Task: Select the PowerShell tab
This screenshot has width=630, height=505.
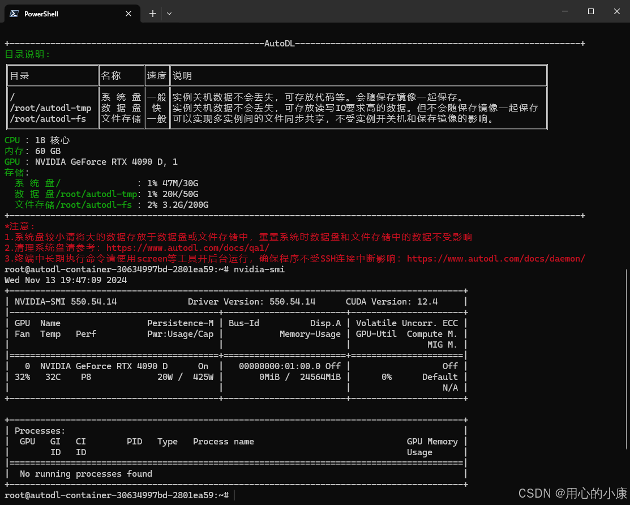Action: coord(72,14)
